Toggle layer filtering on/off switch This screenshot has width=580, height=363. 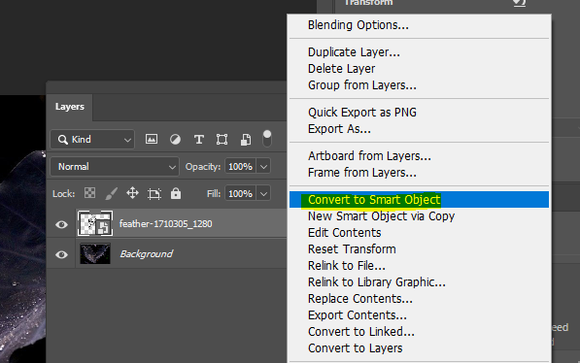click(x=267, y=139)
